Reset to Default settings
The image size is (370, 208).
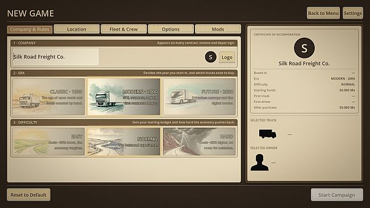(28, 195)
